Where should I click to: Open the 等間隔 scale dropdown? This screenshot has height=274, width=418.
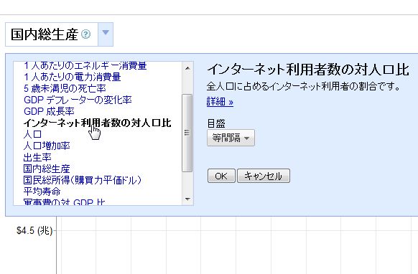[231, 138]
